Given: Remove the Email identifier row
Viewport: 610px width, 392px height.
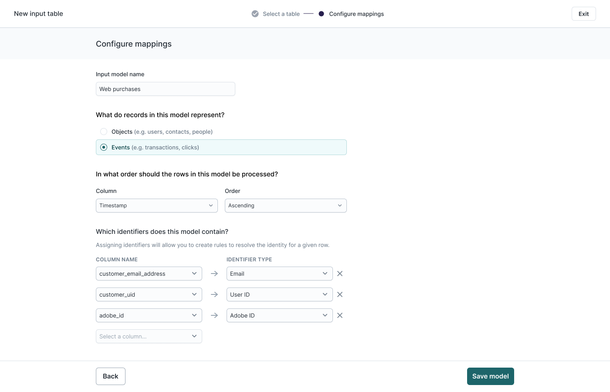Looking at the screenshot, I should 340,274.
